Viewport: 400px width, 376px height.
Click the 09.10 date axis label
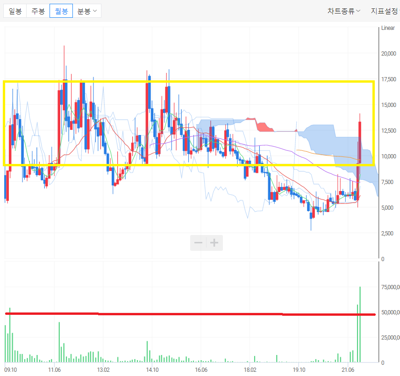(10, 369)
